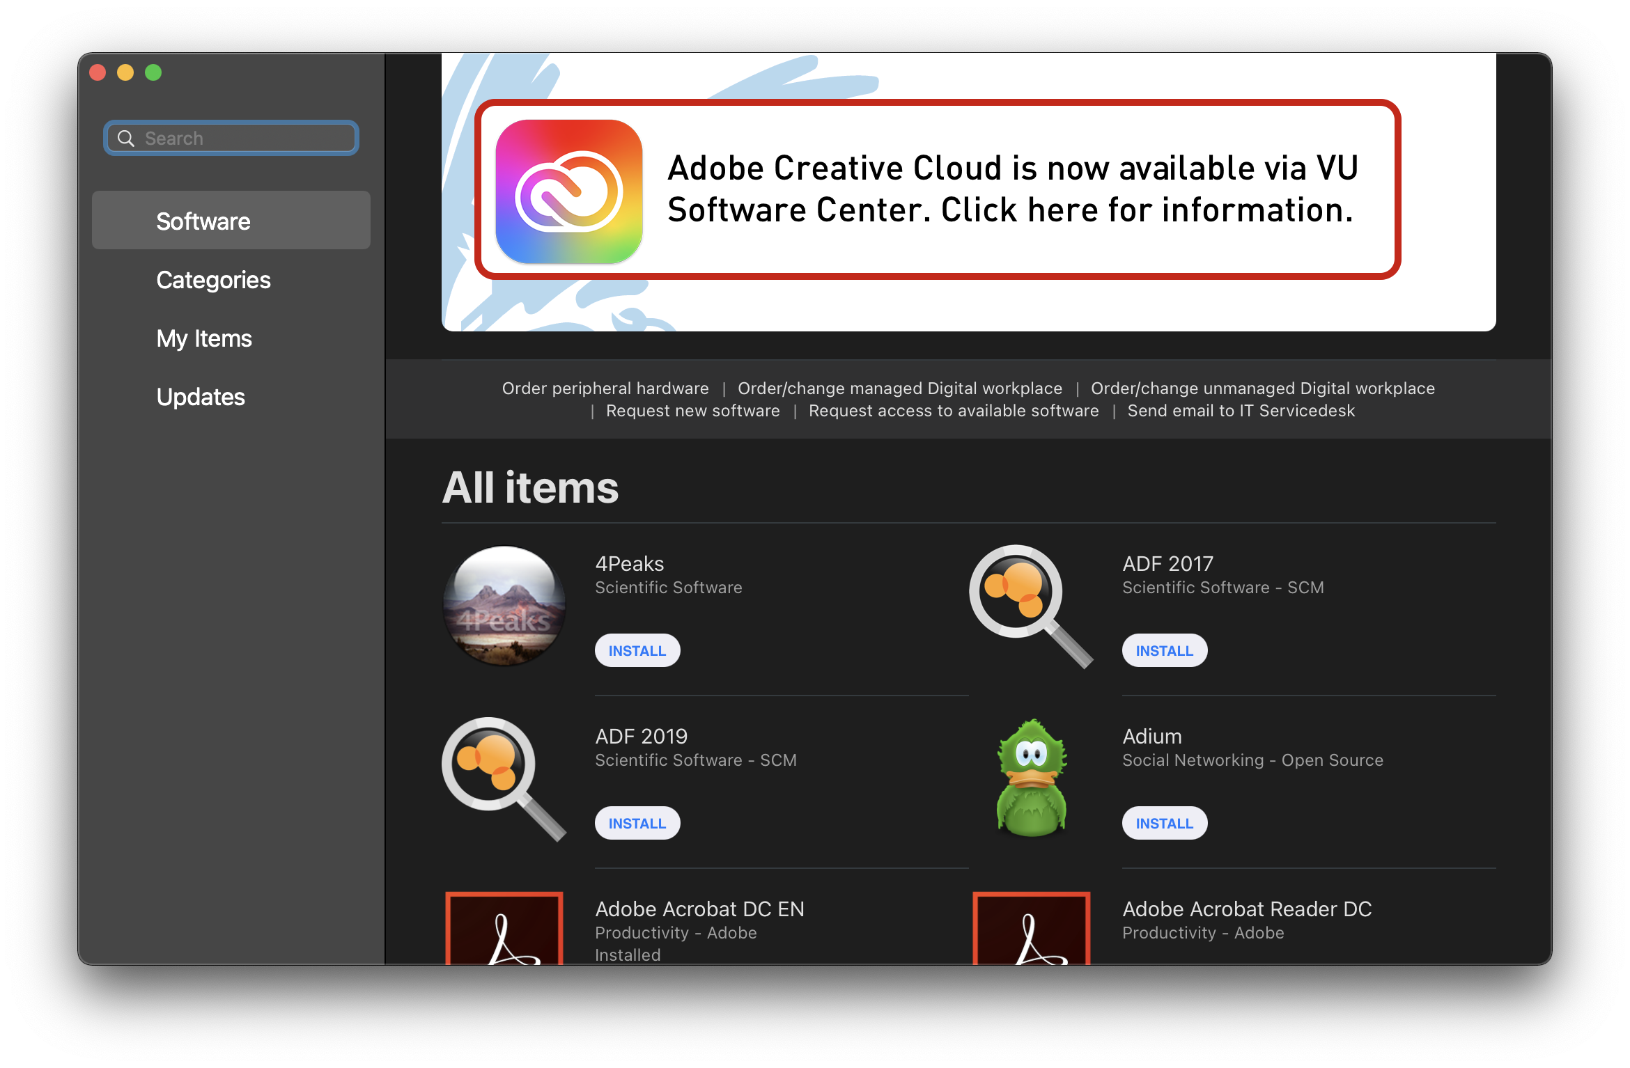Click into the Search field
This screenshot has height=1068, width=1630.
[x=231, y=138]
